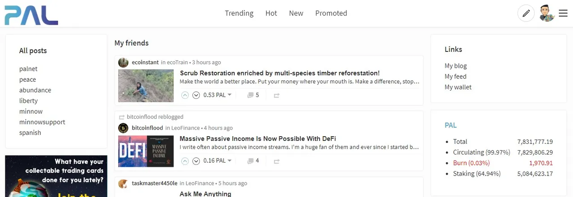Open comments on Massive Passive Income post
The width and height of the screenshot is (573, 197).
tap(253, 161)
